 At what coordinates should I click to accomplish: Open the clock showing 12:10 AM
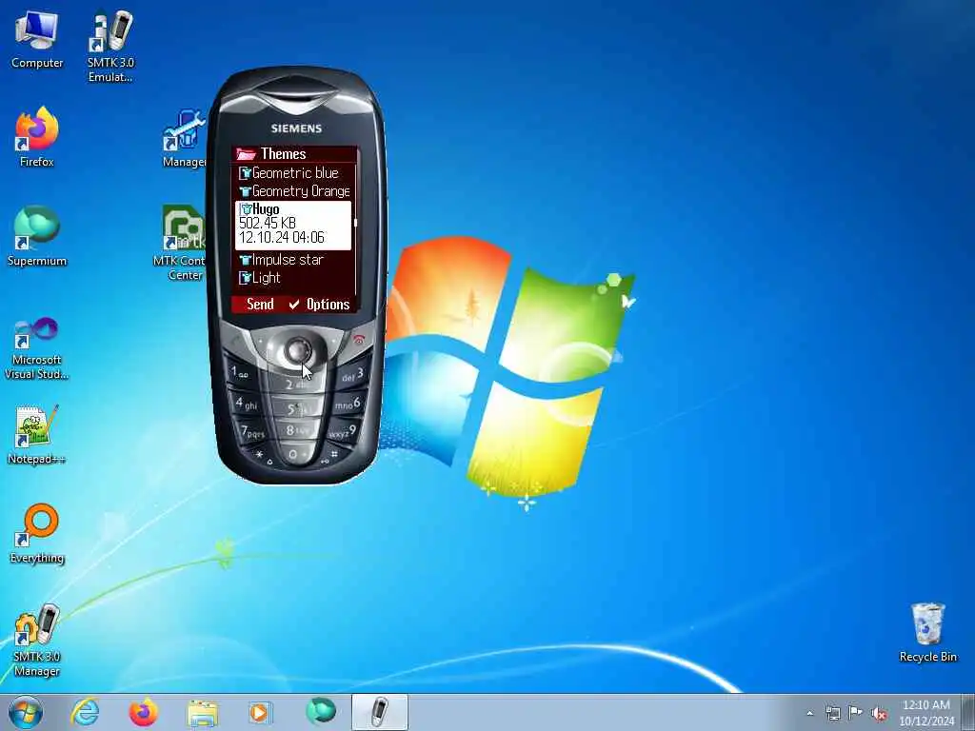pos(925,713)
